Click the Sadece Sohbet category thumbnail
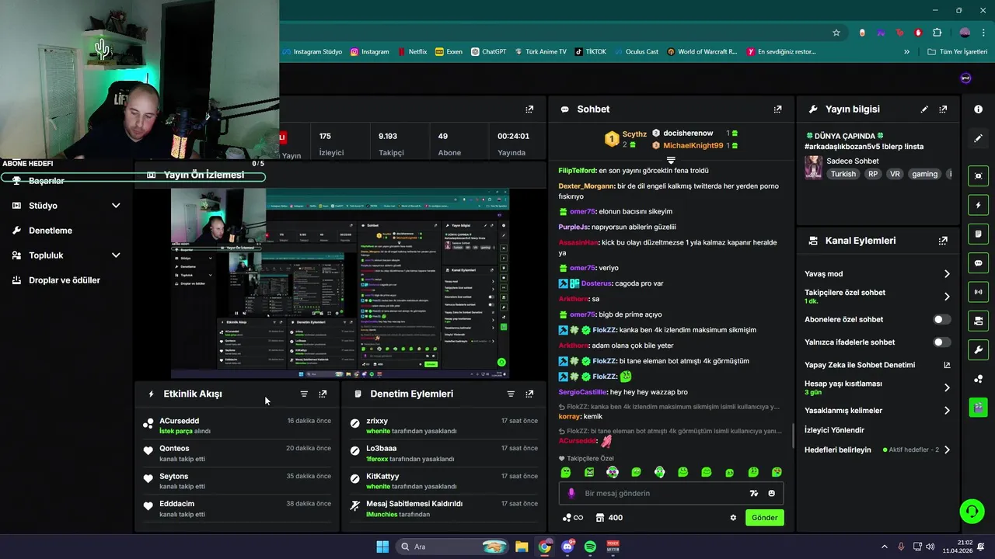The width and height of the screenshot is (995, 559). [x=813, y=168]
